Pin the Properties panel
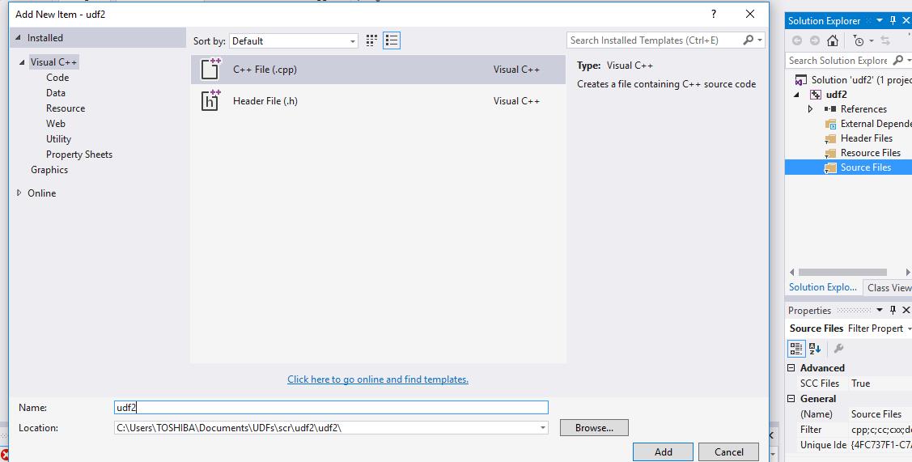The image size is (912, 462). click(893, 310)
